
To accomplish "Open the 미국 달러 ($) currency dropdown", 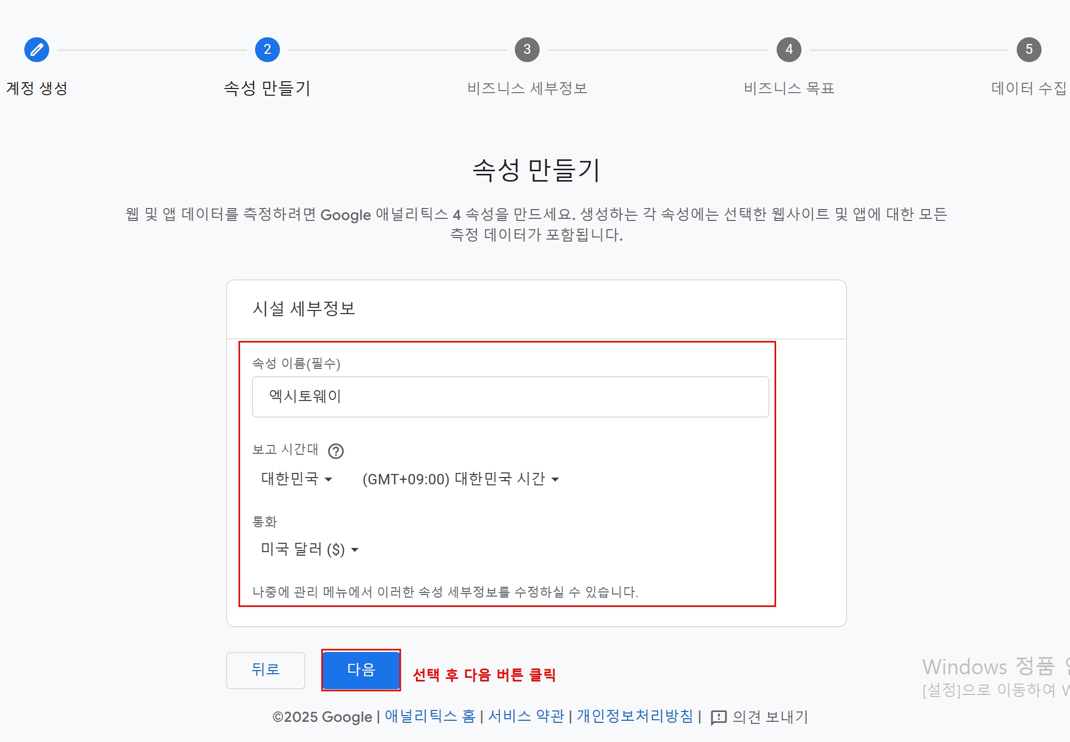I will pyautogui.click(x=309, y=550).
